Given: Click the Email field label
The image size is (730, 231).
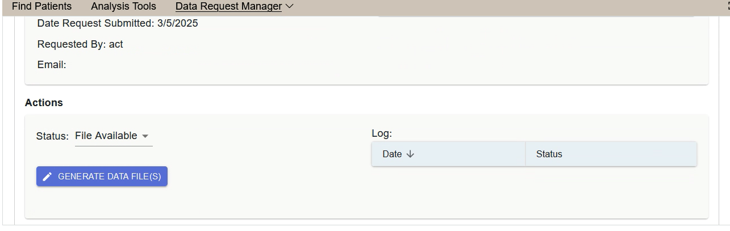Looking at the screenshot, I should click(52, 65).
